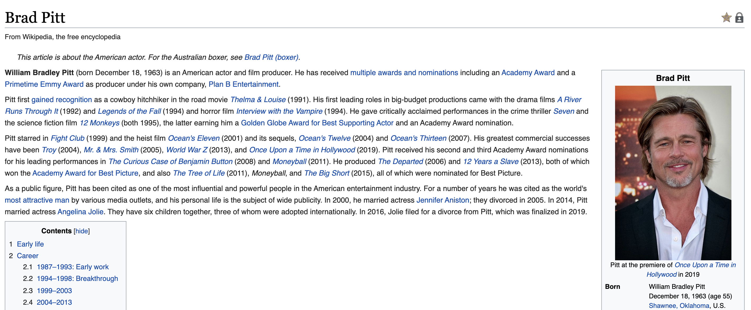Open the Mr. & Mrs. Smith link
Viewport: 751px width, 310px height.
click(x=111, y=150)
